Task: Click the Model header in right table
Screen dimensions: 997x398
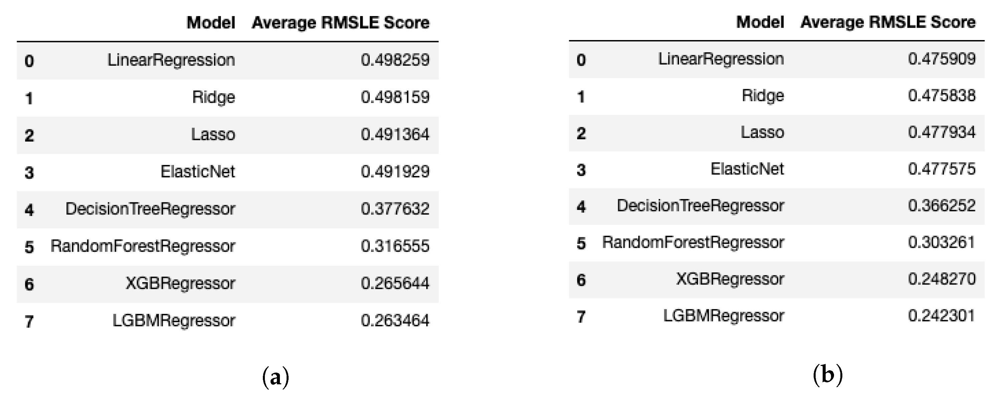Action: pos(760,22)
